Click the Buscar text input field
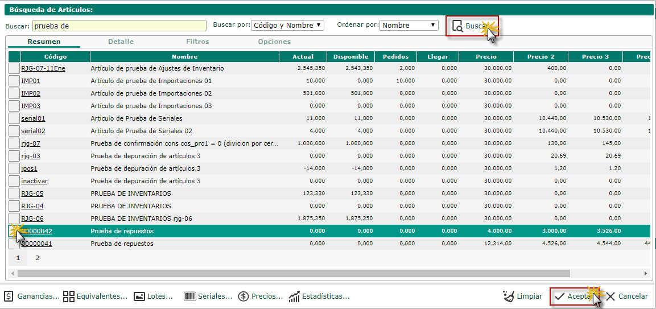This screenshot has width=656, height=309. pyautogui.click(x=119, y=26)
